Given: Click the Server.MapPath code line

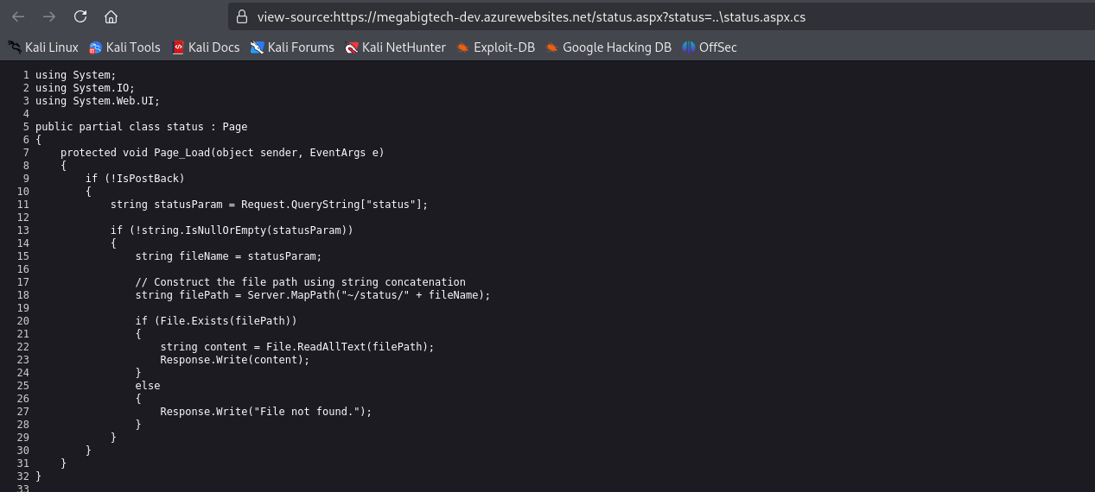Looking at the screenshot, I should (313, 295).
